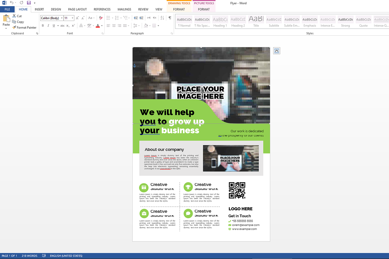Viewport: 389px width, 259px height.
Task: Apply the Strong style
Action: [x=346, y=22]
